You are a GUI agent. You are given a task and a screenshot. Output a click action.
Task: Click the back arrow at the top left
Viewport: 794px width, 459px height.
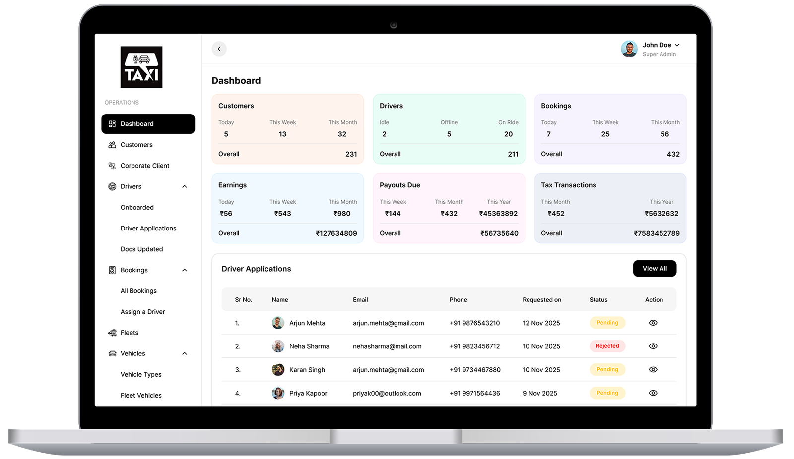pos(219,49)
